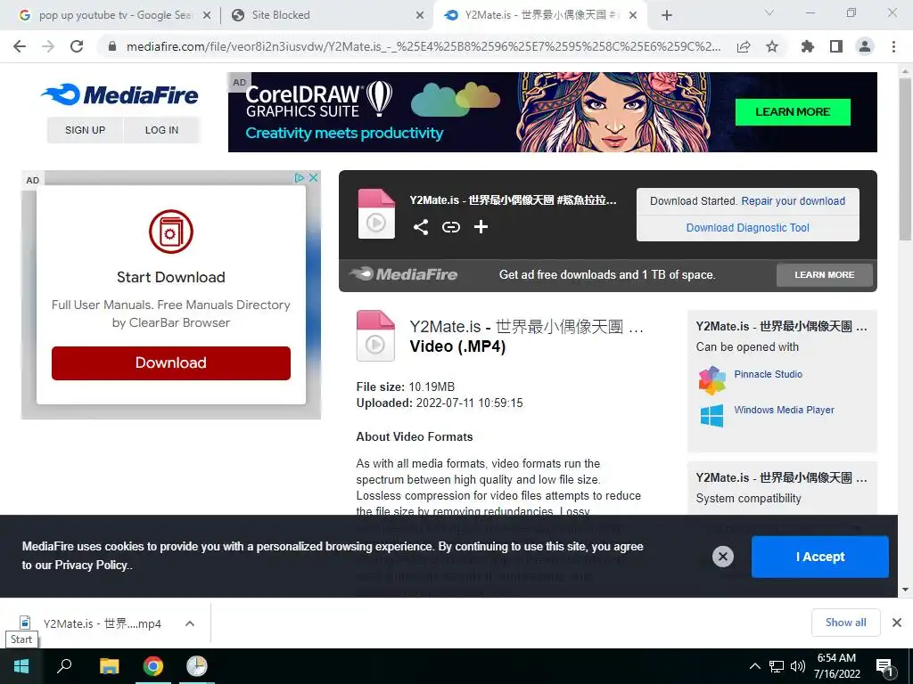Click the share page icon in address bar

click(x=744, y=46)
